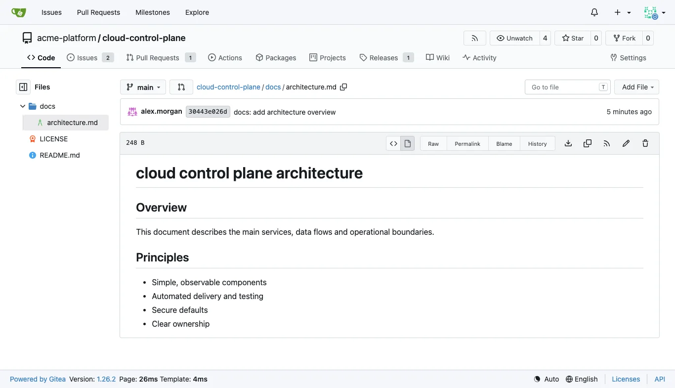Switch to rendered file view

[x=408, y=143]
